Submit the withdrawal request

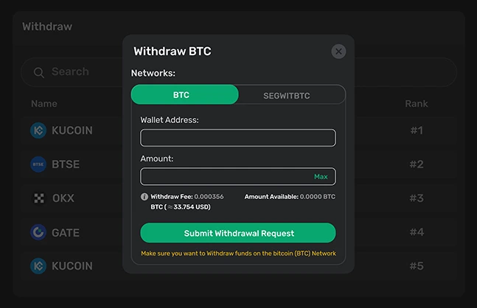pyautogui.click(x=237, y=233)
